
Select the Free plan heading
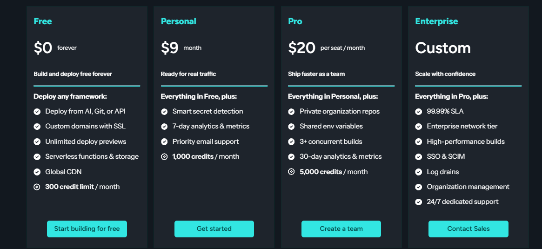point(43,21)
